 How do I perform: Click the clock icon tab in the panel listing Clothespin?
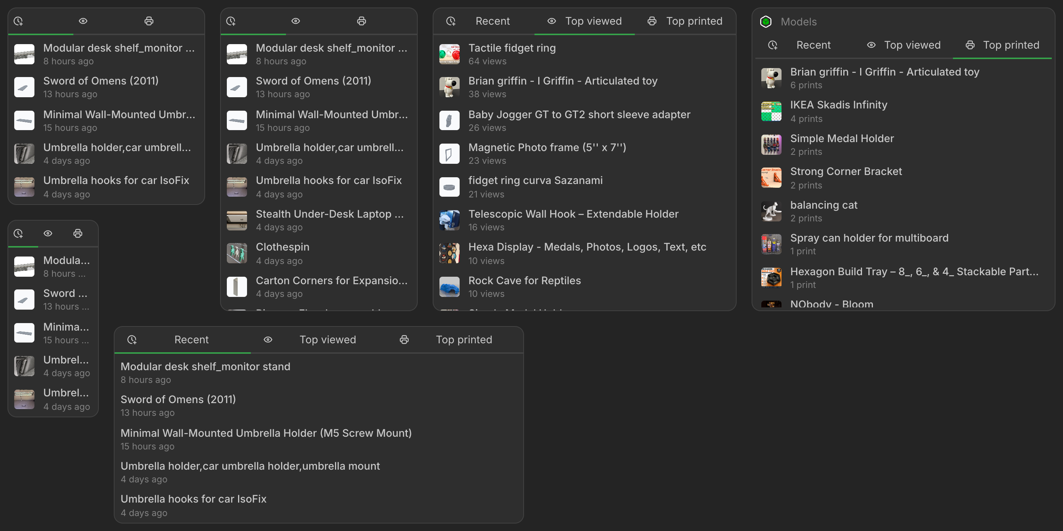[231, 21]
